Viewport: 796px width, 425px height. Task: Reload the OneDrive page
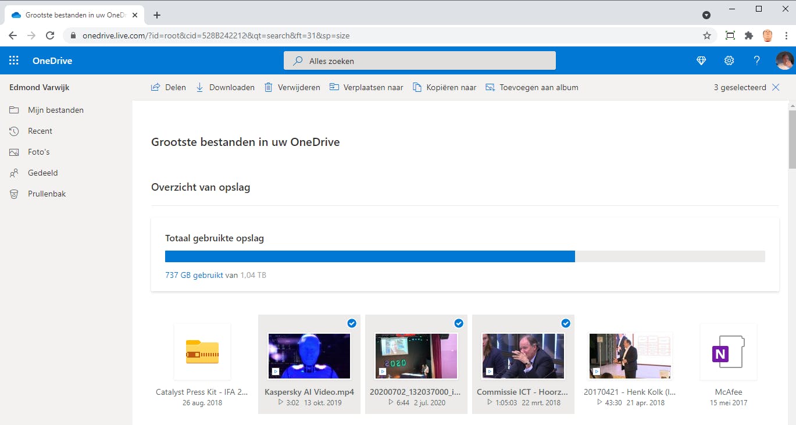click(50, 35)
